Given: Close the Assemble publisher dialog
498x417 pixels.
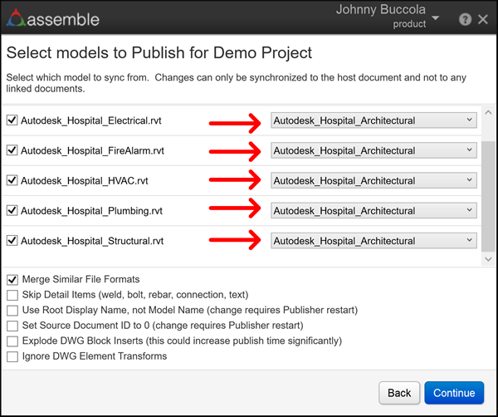Looking at the screenshot, I should (x=483, y=19).
